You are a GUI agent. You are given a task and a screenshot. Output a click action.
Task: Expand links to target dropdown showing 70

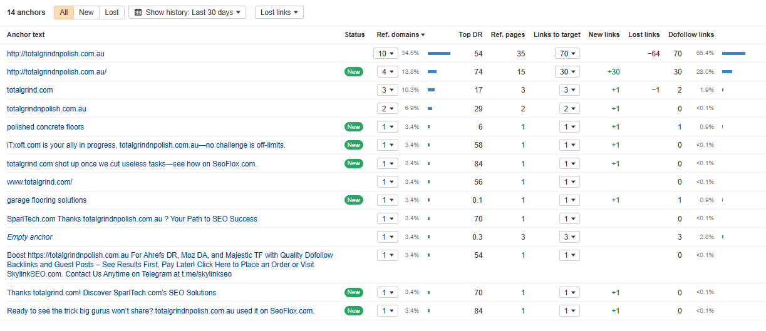(x=567, y=54)
